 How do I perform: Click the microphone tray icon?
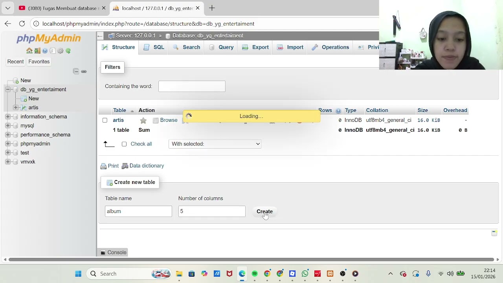pos(428,274)
